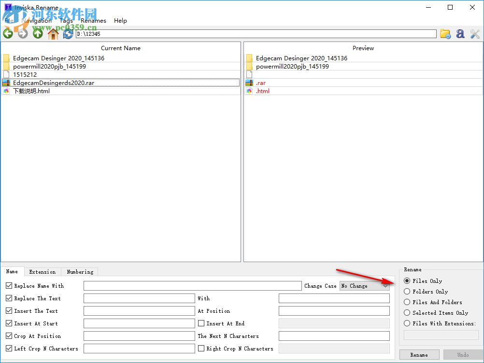This screenshot has height=363, width=484.
Task: Go up one folder with the up arrow
Action: click(38, 34)
